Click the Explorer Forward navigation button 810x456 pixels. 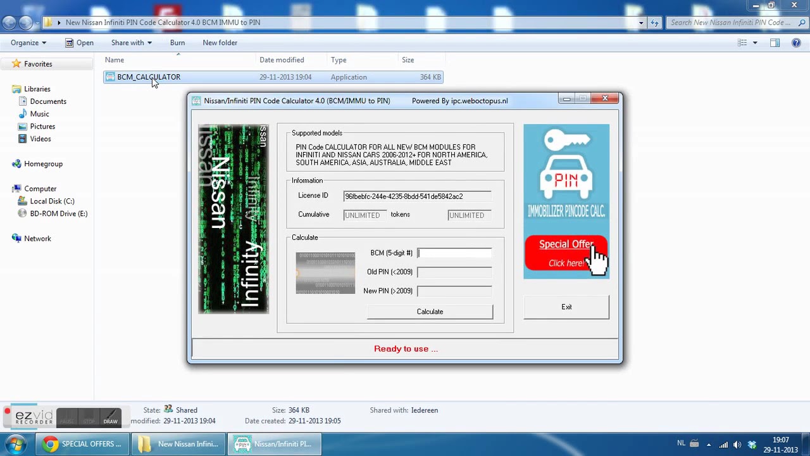(x=26, y=23)
